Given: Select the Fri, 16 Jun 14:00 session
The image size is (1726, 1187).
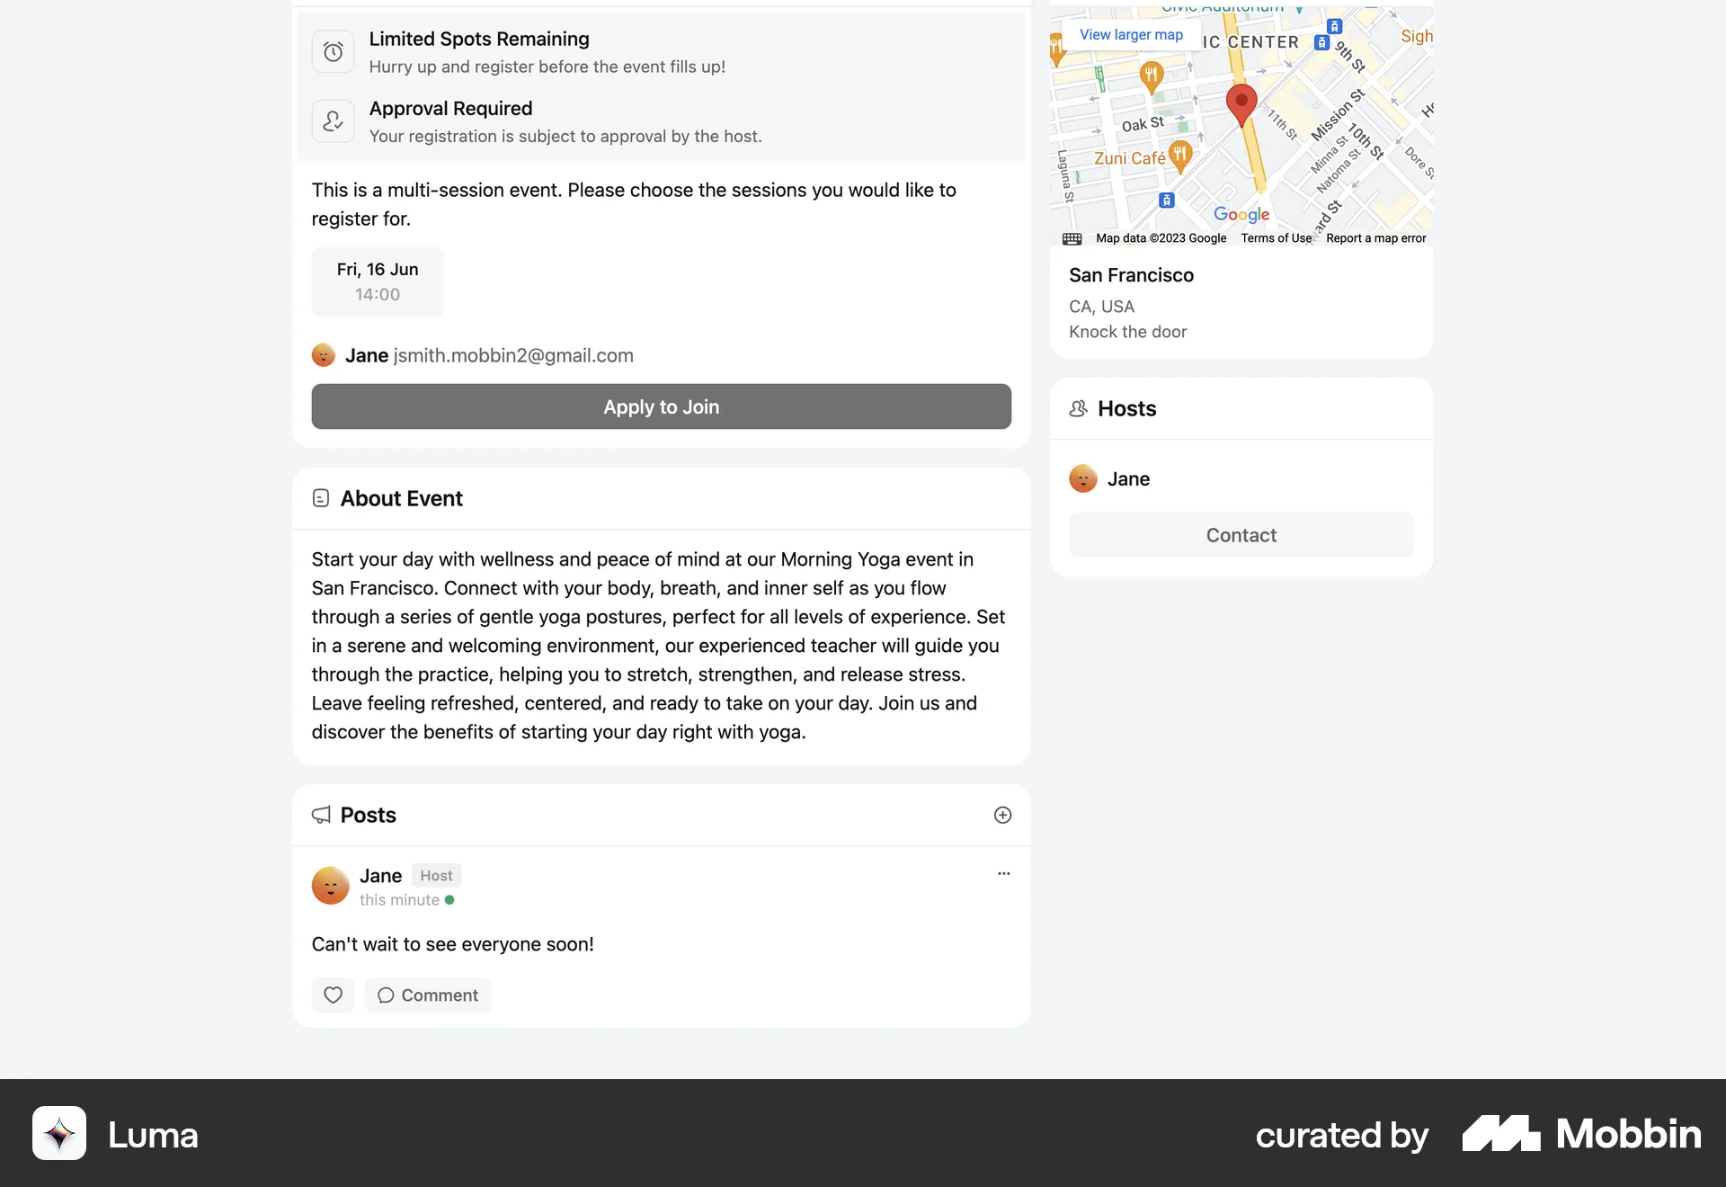Looking at the screenshot, I should pos(378,281).
